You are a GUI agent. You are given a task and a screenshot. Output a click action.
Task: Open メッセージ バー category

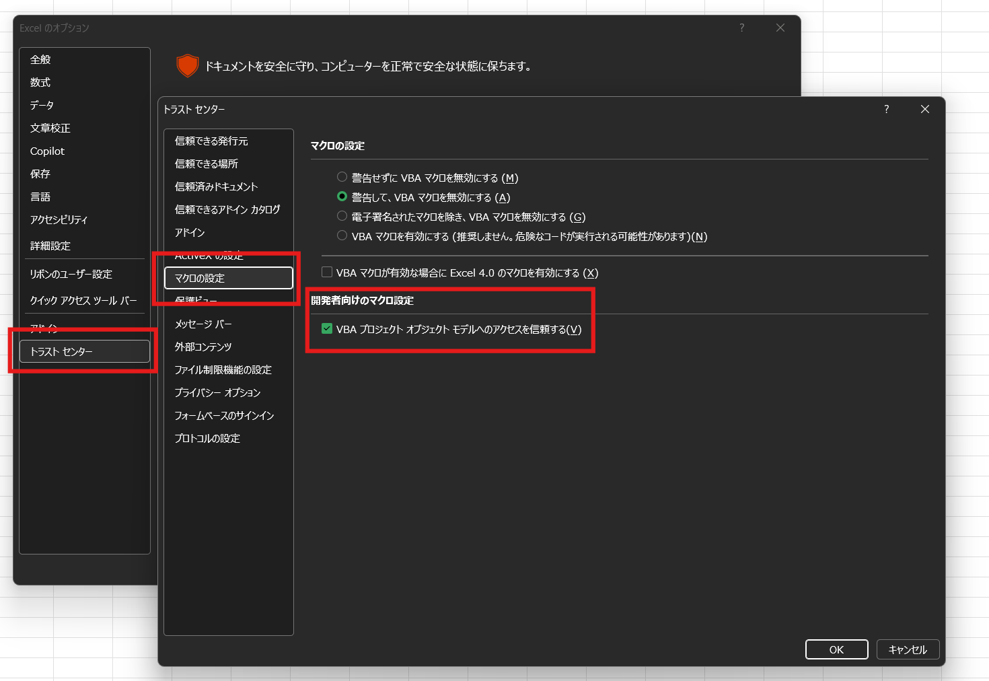[229, 324]
